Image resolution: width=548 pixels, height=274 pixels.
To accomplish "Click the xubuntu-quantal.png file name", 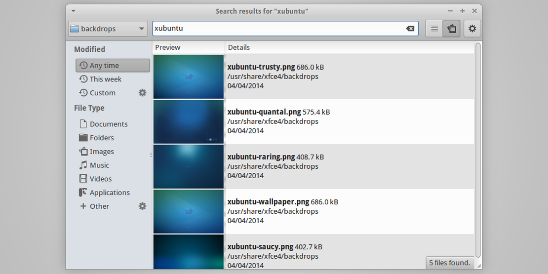I will tap(264, 112).
